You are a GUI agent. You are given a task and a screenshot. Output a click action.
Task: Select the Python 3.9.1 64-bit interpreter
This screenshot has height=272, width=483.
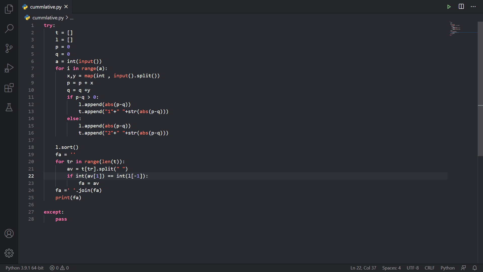pos(25,268)
